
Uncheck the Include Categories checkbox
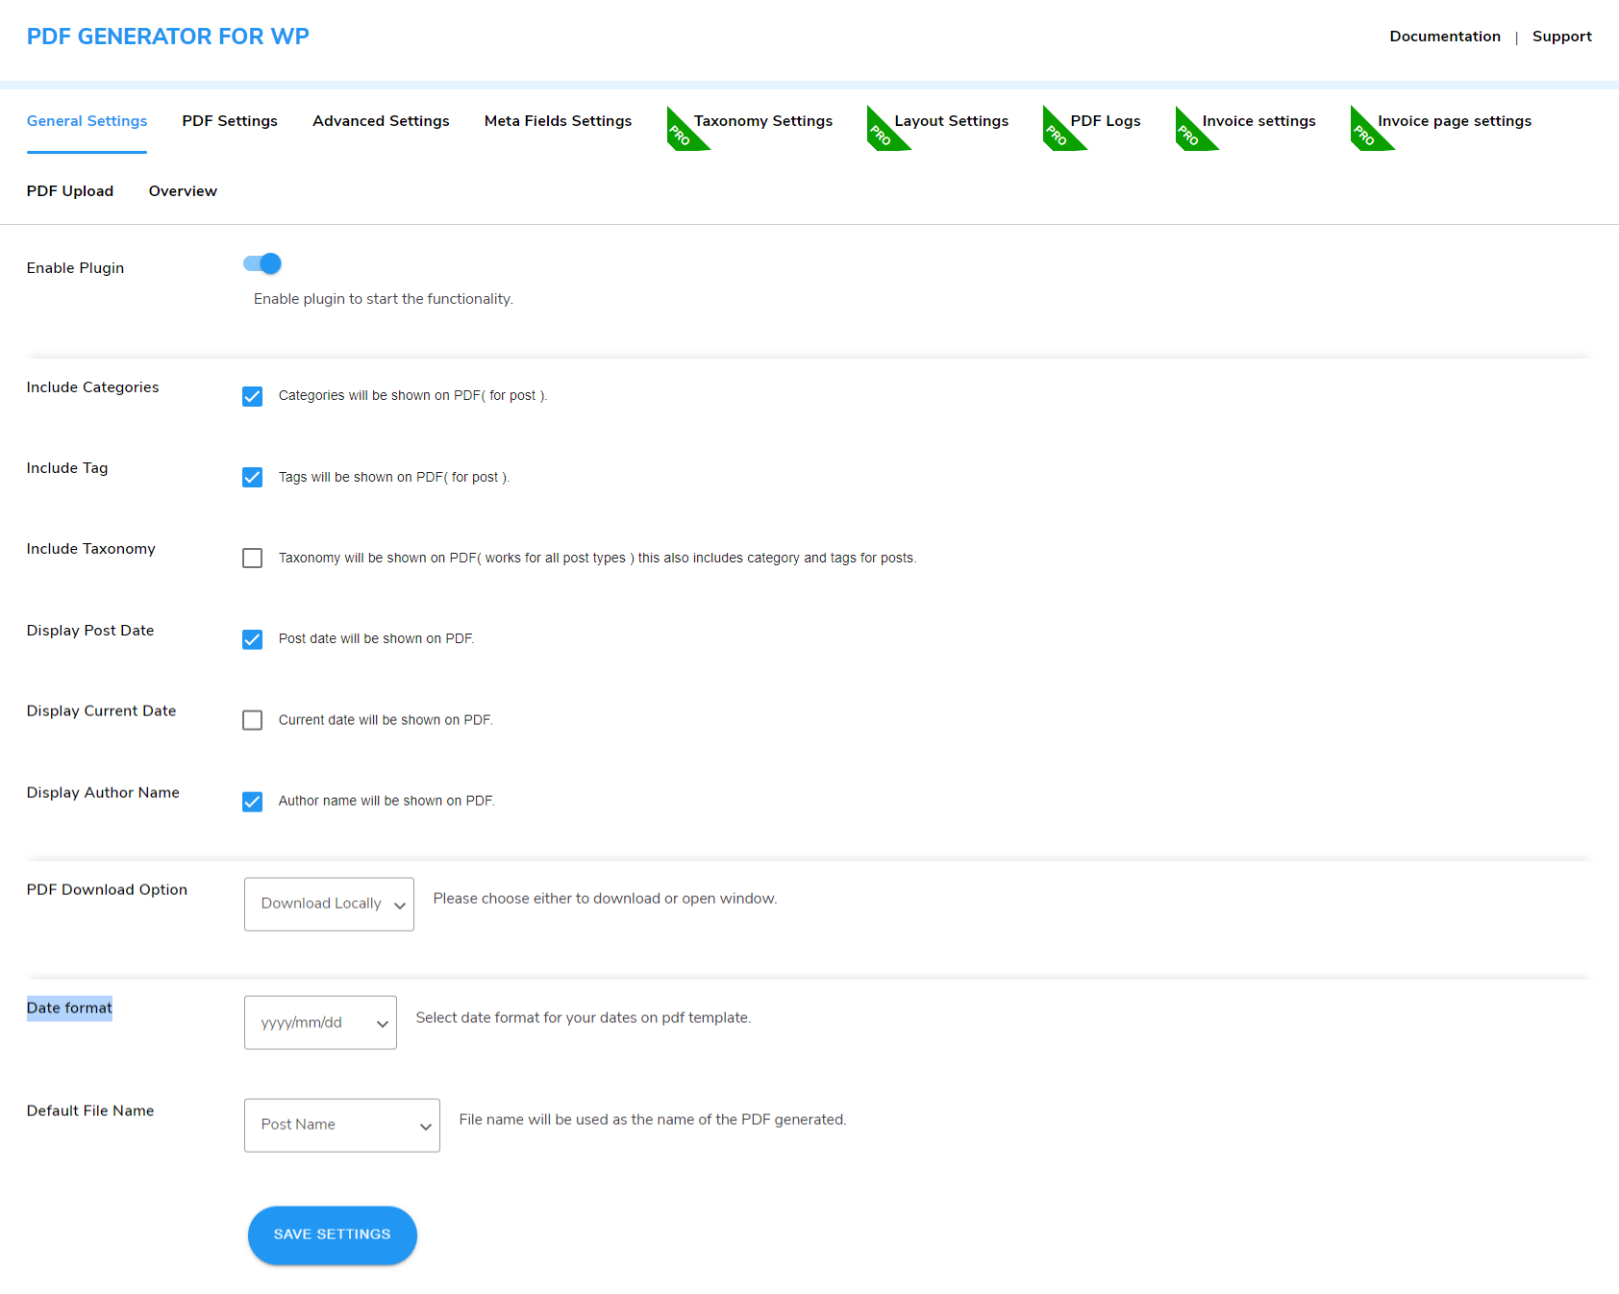tap(252, 396)
